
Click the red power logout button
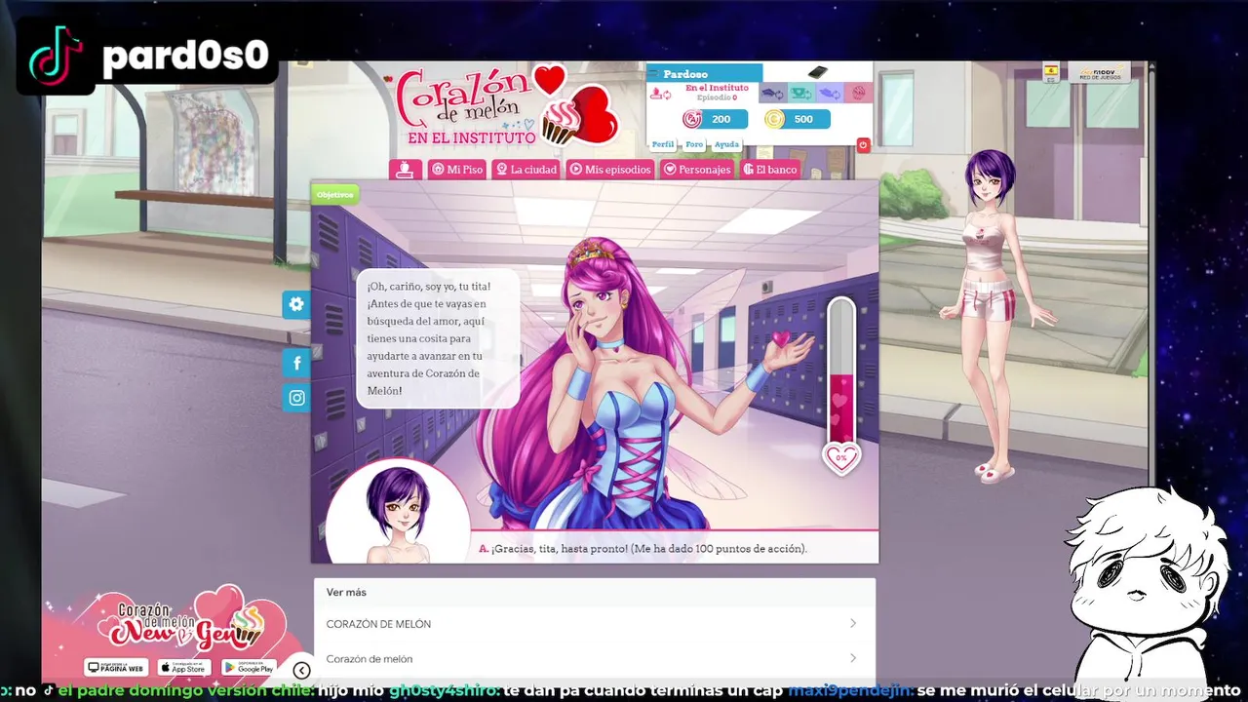[863, 145]
